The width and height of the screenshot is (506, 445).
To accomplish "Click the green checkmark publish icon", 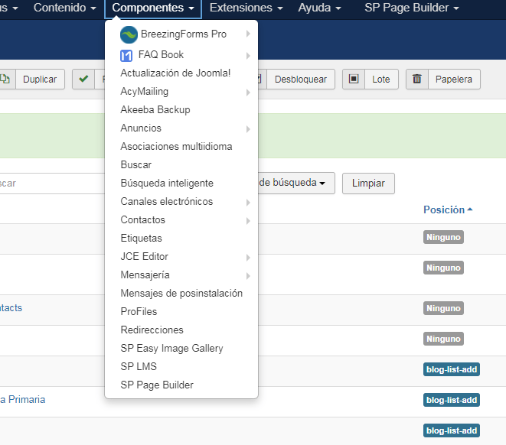I will click(x=83, y=79).
